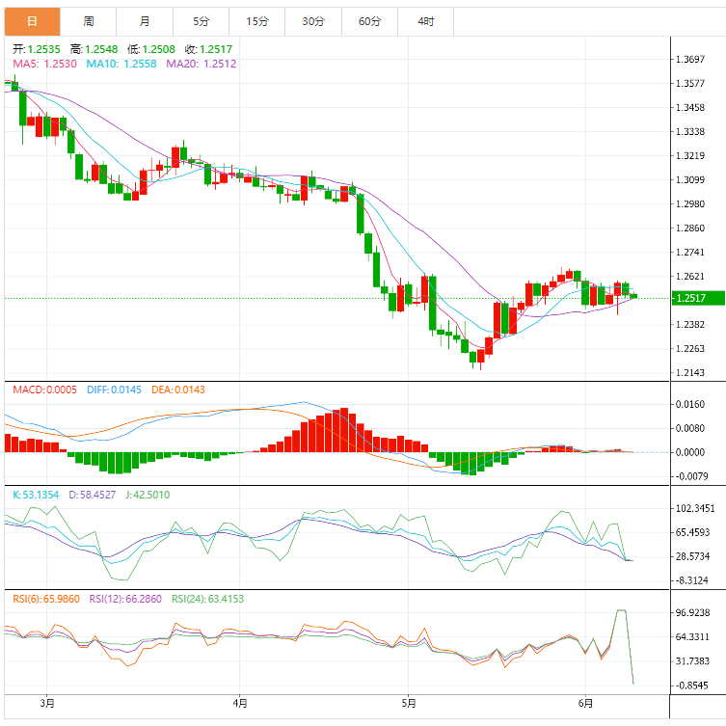Click the -8.3124 KDJ axis label
This screenshot has width=726, height=726.
click(691, 580)
